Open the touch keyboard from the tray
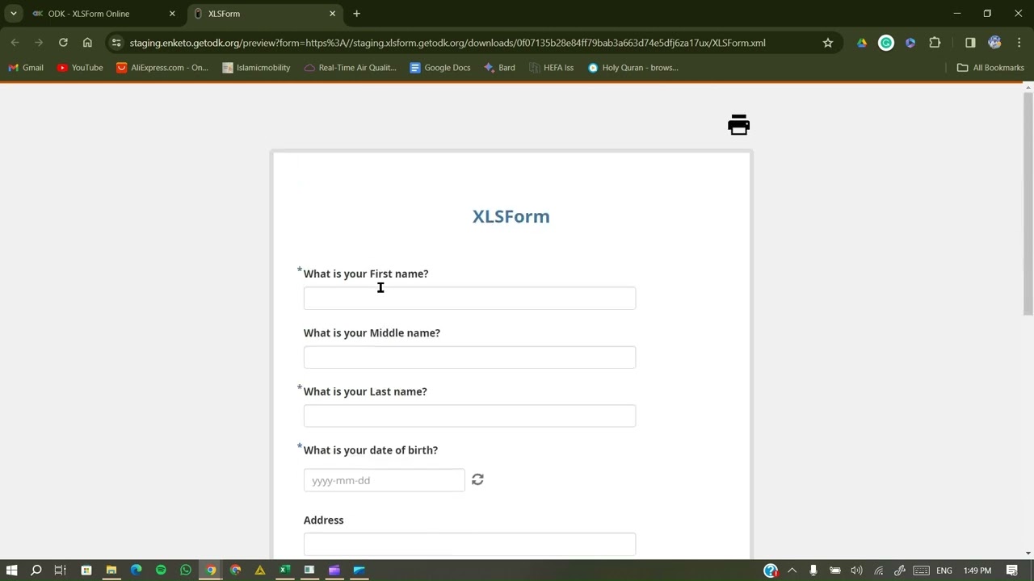 pyautogui.click(x=921, y=571)
